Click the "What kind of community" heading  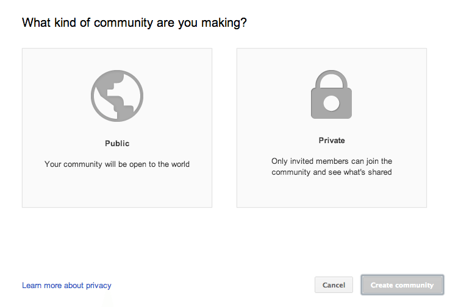[x=134, y=23]
